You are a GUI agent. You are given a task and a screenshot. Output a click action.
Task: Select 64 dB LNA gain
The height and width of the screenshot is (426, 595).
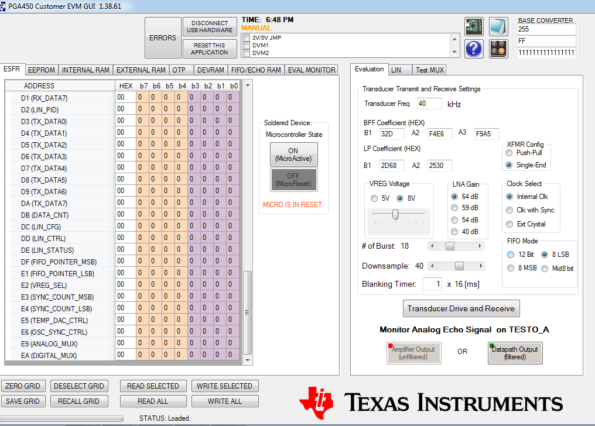click(x=454, y=197)
